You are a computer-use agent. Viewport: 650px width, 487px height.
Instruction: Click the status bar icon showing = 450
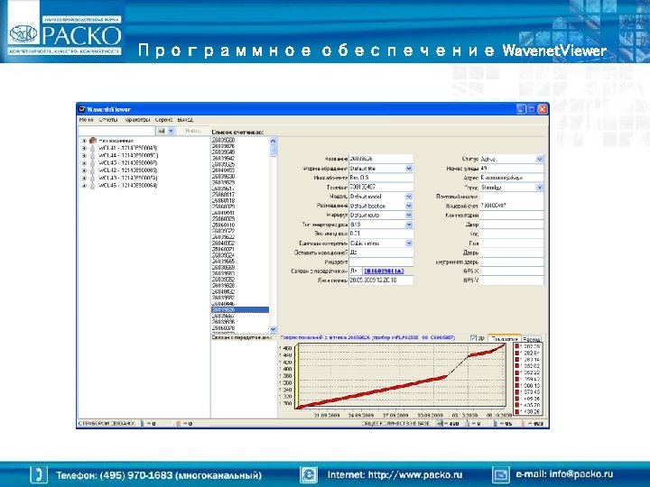(x=441, y=424)
